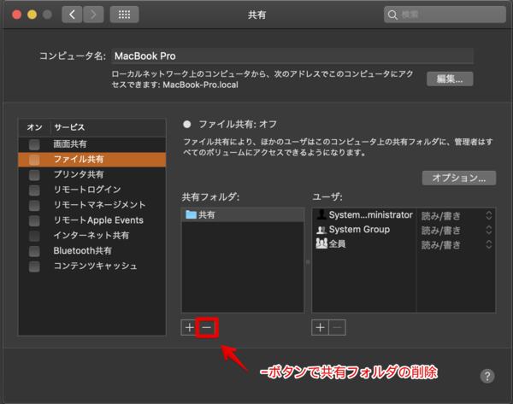Click the 検索 search field
Viewport: 513px width, 404px height.
tap(445, 15)
